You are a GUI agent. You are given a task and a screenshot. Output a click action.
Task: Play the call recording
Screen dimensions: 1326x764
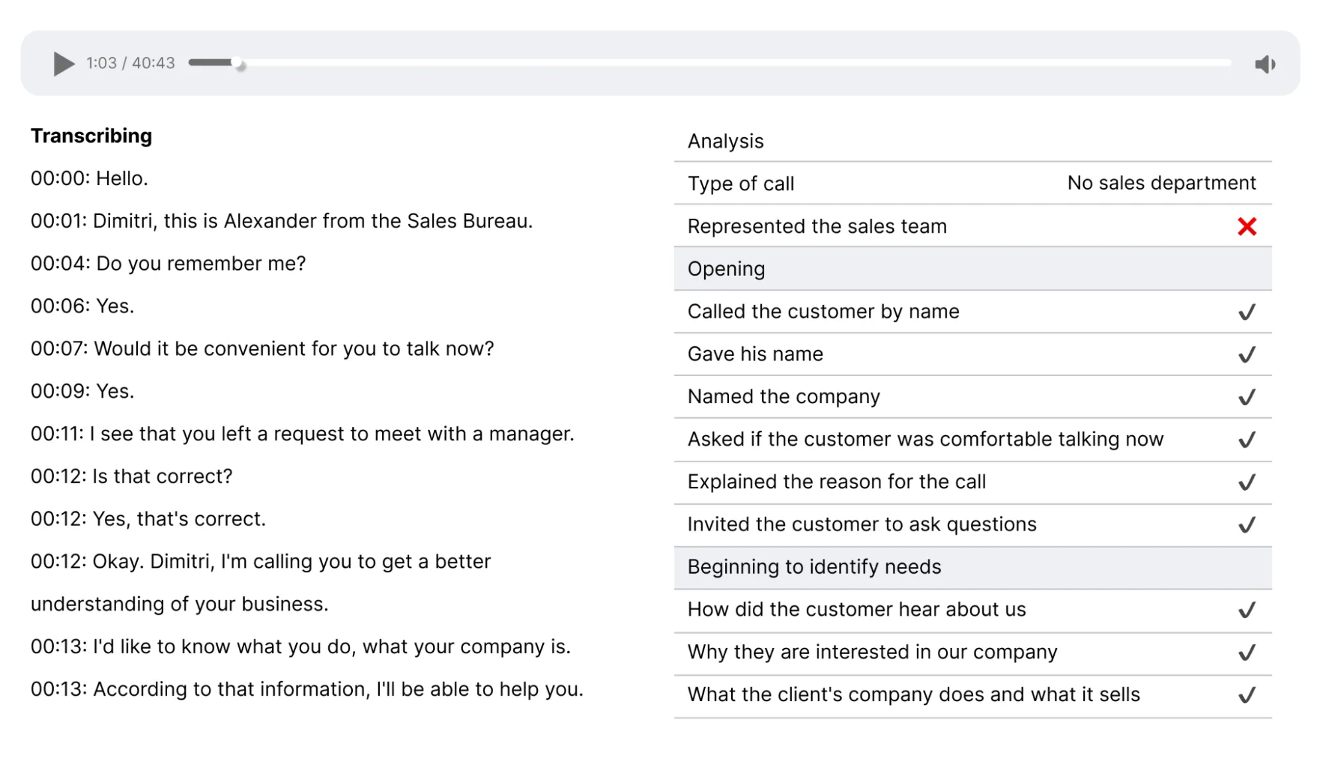click(x=64, y=64)
